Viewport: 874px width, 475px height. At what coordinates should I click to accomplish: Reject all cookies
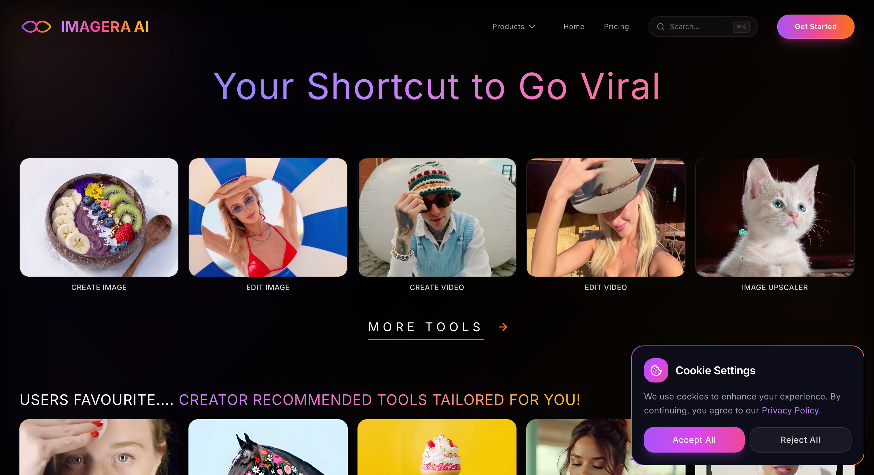coord(800,440)
